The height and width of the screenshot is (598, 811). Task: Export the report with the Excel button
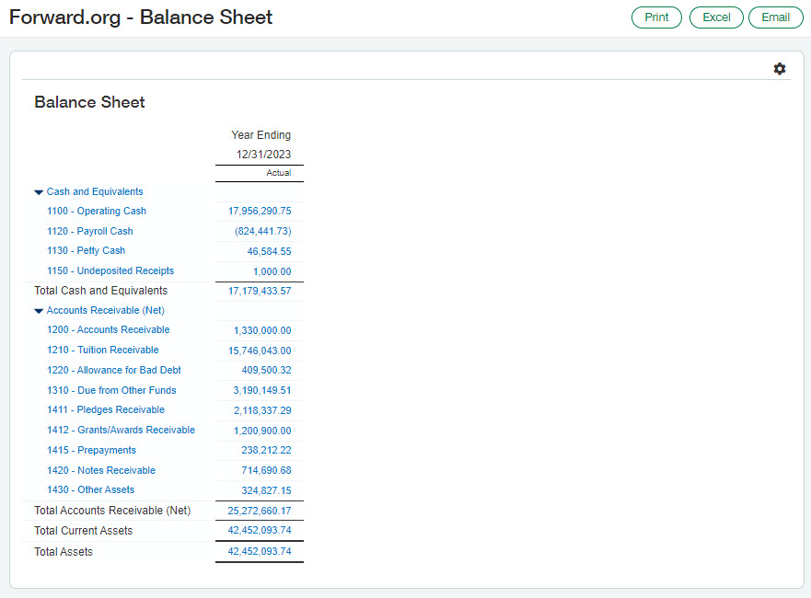pos(716,17)
